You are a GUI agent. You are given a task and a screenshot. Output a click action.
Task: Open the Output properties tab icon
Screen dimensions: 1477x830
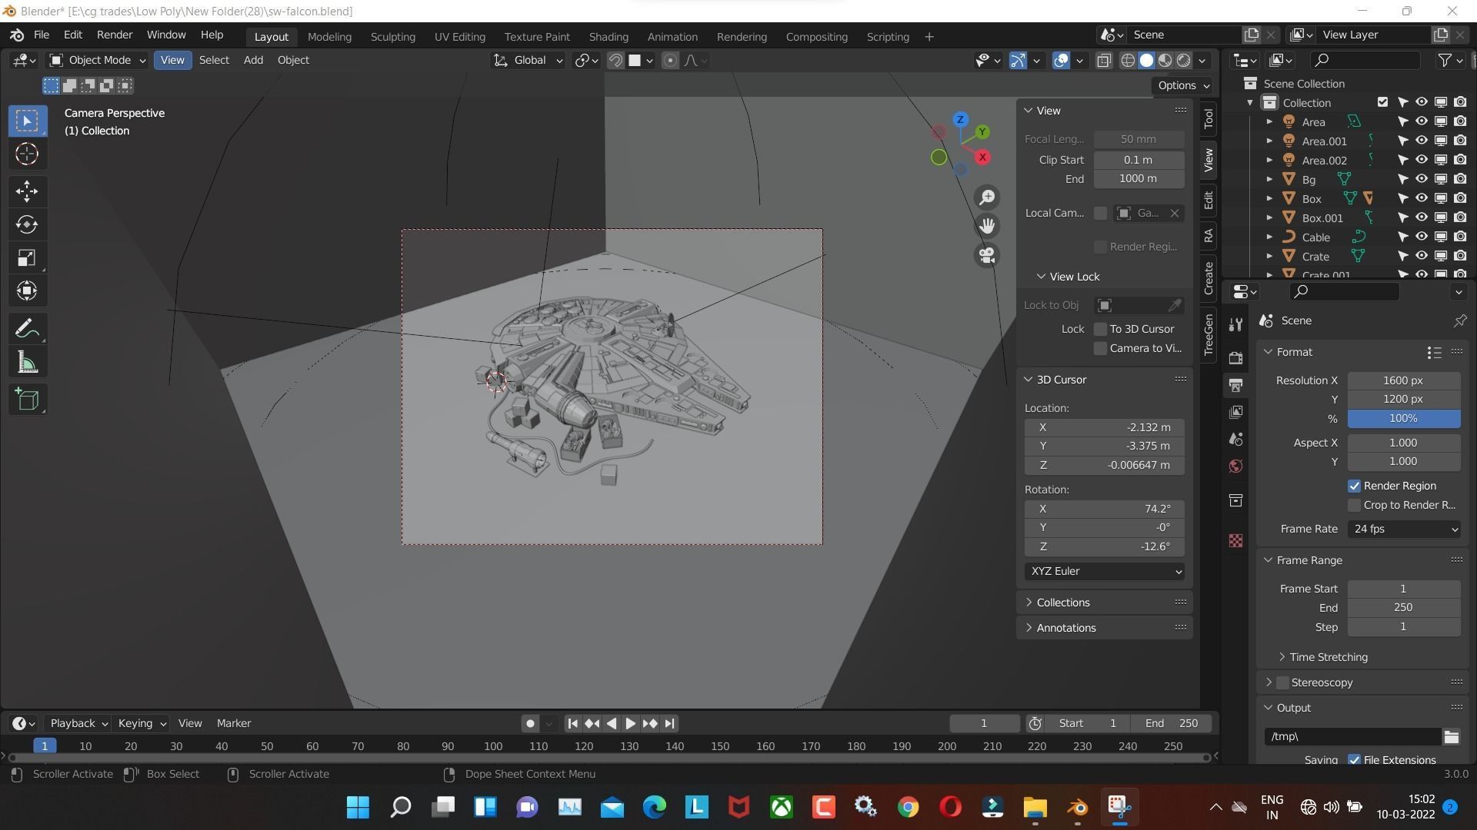point(1235,385)
